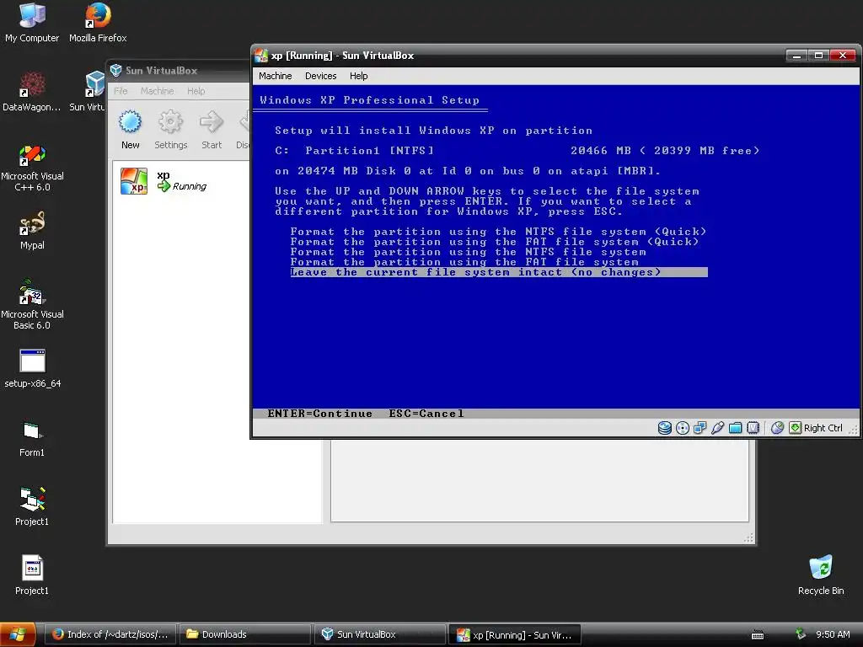Open the Devices menu in xp VM window
The width and height of the screenshot is (863, 647).
coord(321,76)
